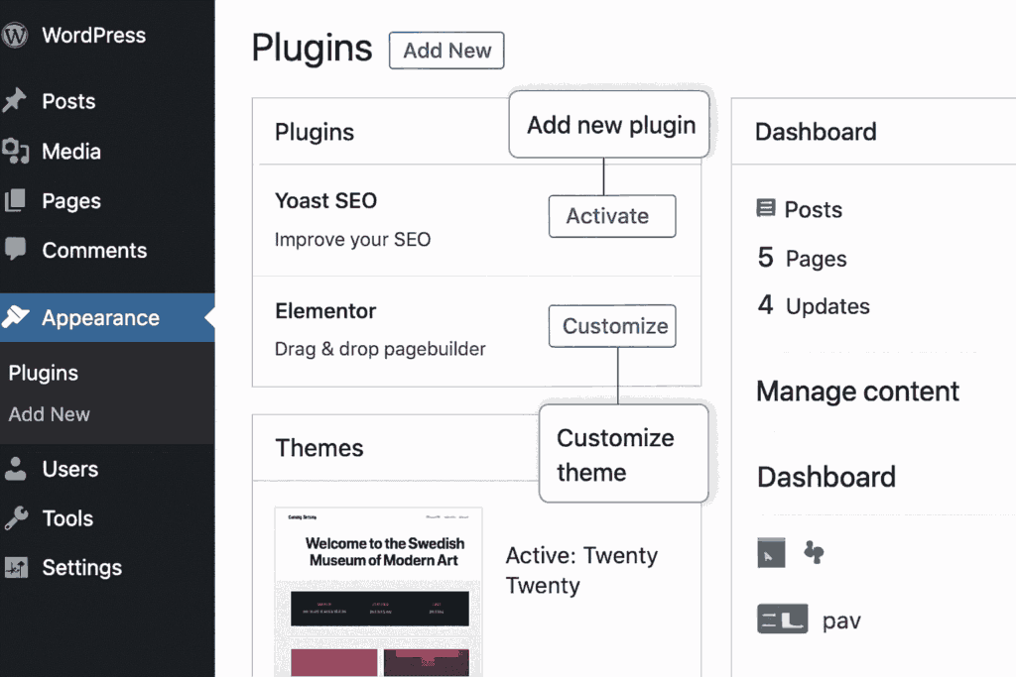Click the Media icon in sidebar
The width and height of the screenshot is (1016, 677).
click(x=15, y=151)
